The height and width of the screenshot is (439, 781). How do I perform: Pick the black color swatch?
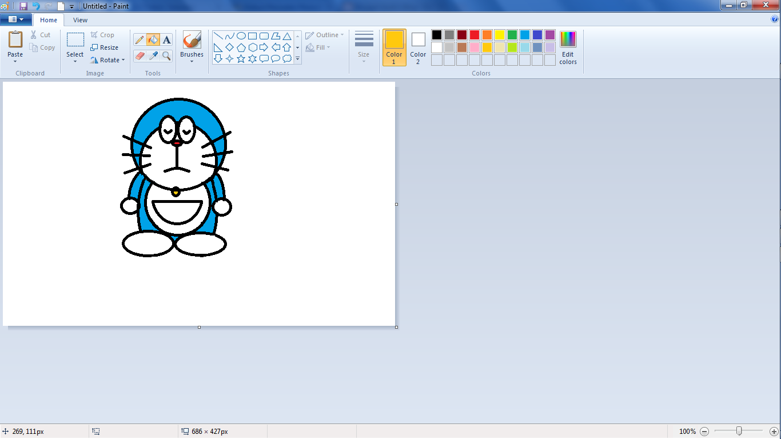pos(437,35)
